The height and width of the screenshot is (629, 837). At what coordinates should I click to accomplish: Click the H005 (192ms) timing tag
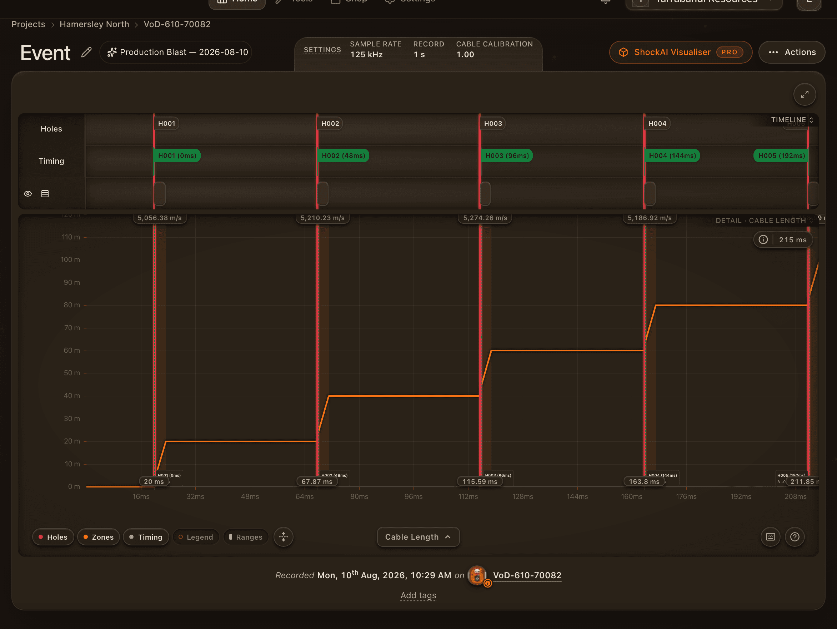pos(781,155)
